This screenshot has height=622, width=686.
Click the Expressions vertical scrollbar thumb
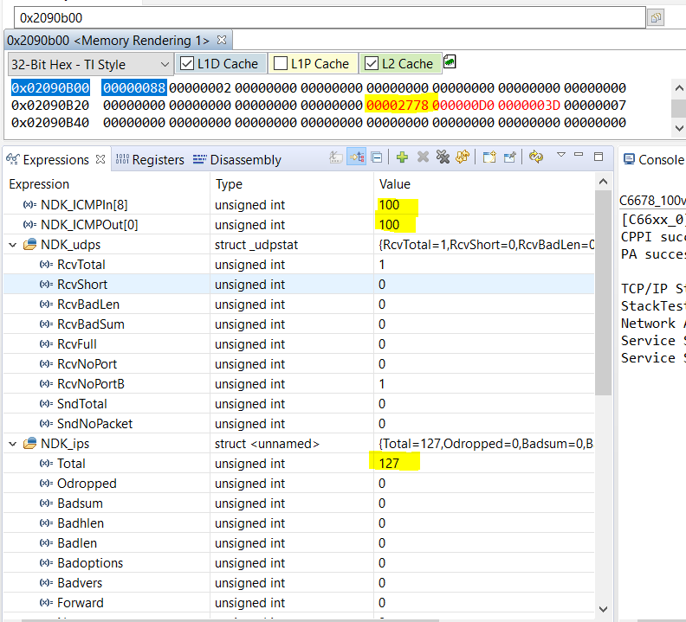pos(604,292)
